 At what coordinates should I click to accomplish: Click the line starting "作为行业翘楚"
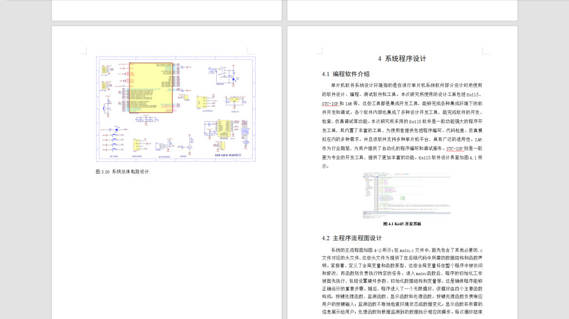pos(402,149)
